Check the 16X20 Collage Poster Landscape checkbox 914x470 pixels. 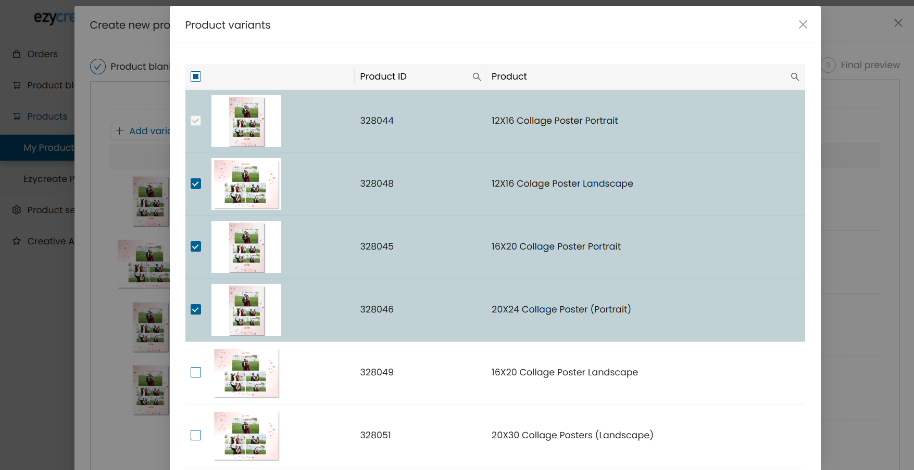196,372
